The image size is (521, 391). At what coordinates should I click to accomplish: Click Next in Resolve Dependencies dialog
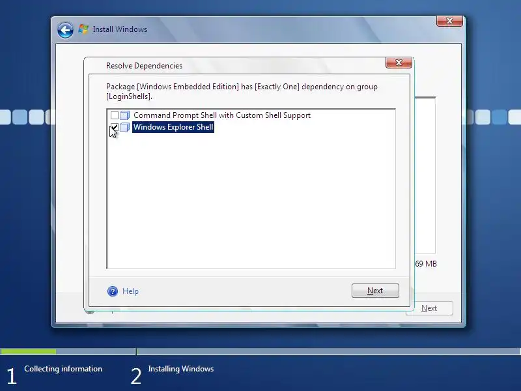pyautogui.click(x=375, y=291)
